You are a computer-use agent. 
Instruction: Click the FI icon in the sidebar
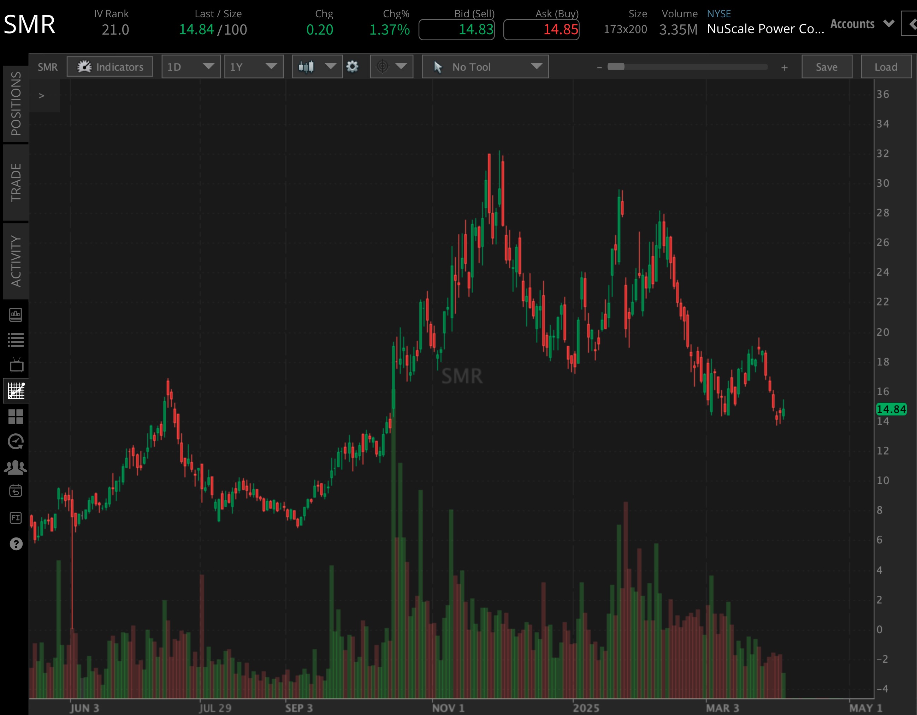tap(16, 517)
